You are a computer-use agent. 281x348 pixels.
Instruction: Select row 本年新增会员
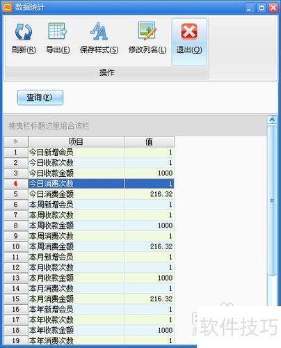click(x=89, y=310)
